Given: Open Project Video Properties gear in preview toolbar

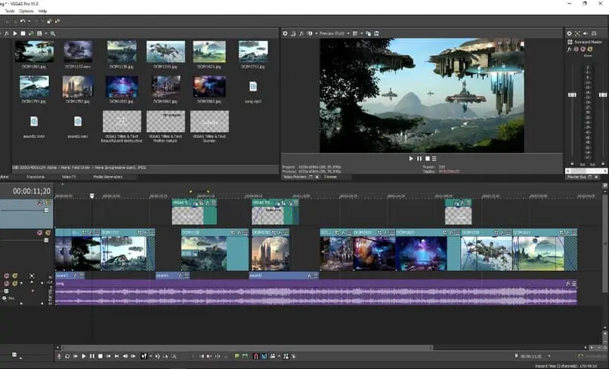Looking at the screenshot, I should point(285,33).
